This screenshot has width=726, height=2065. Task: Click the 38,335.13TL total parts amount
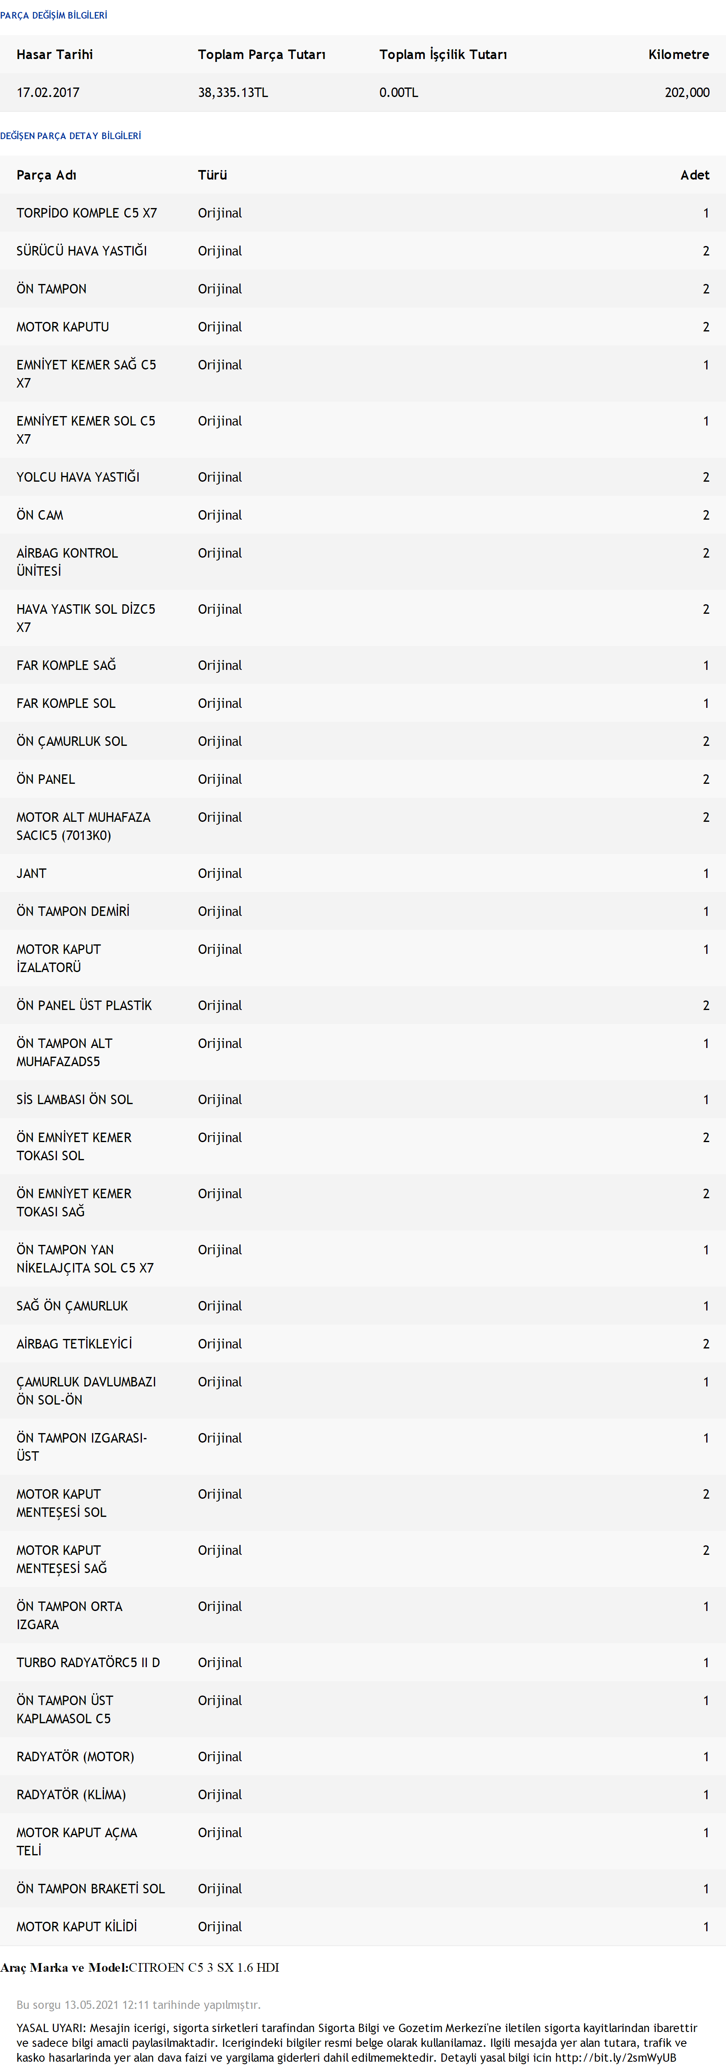pos(232,92)
